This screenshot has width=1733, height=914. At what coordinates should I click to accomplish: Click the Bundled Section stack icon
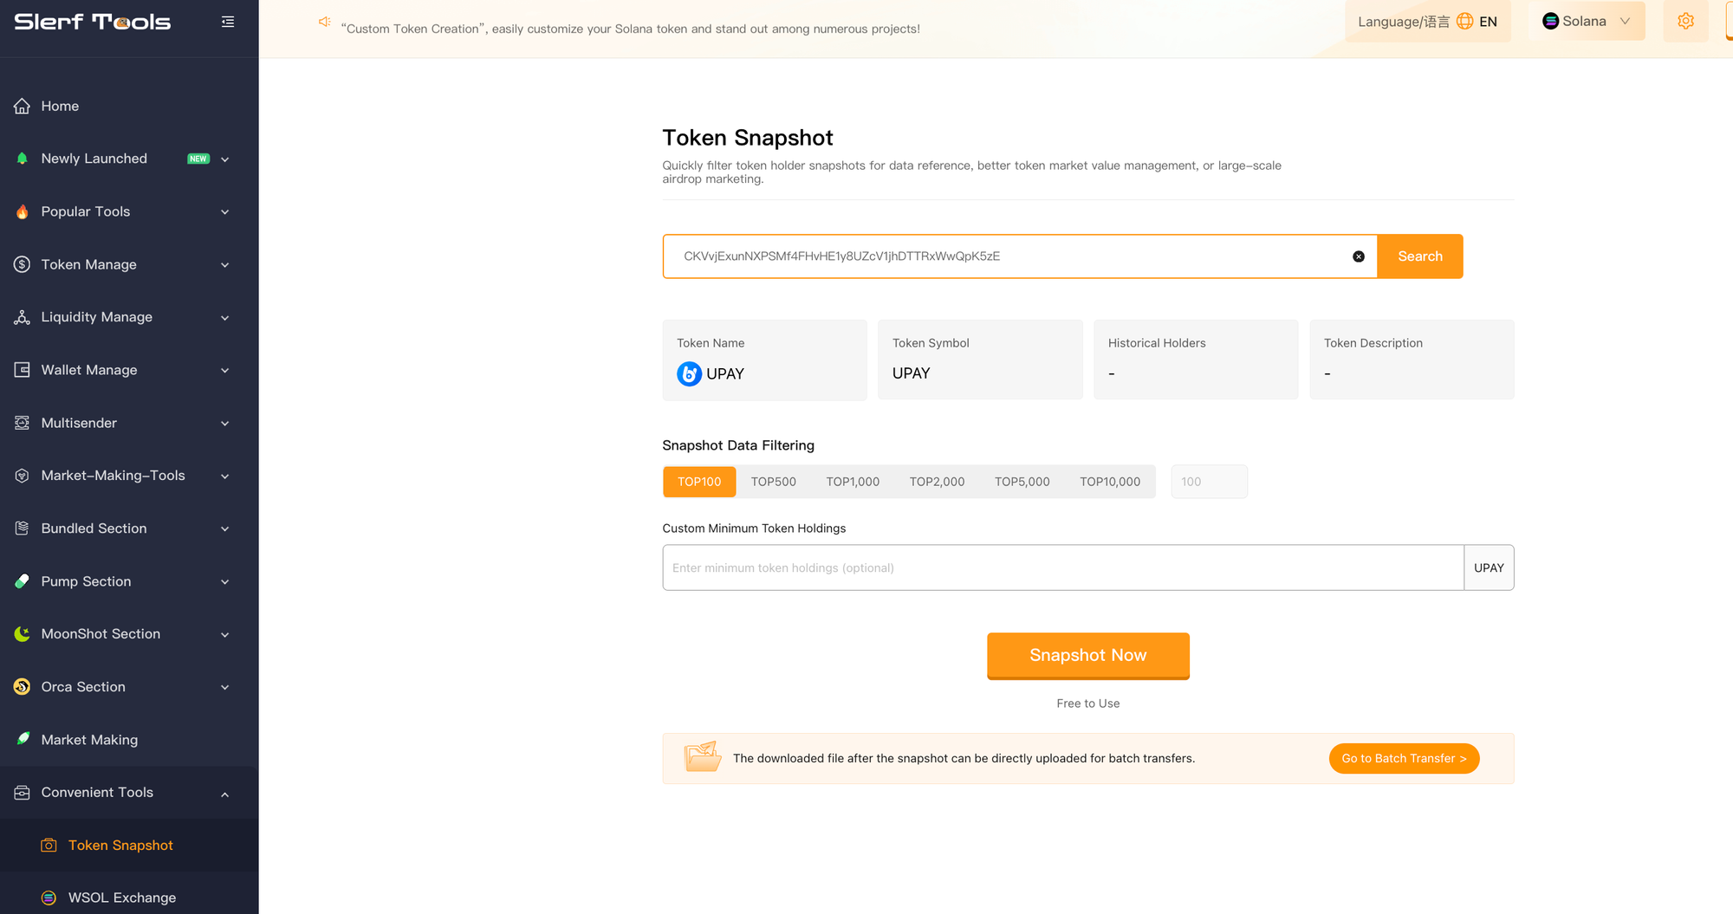point(23,528)
